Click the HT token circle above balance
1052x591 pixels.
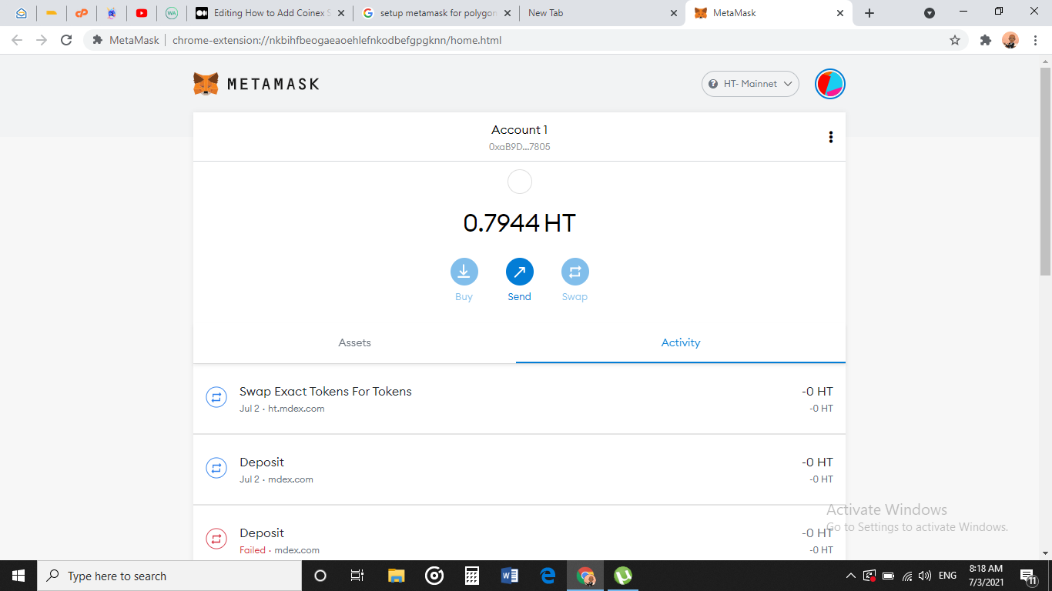coord(520,182)
